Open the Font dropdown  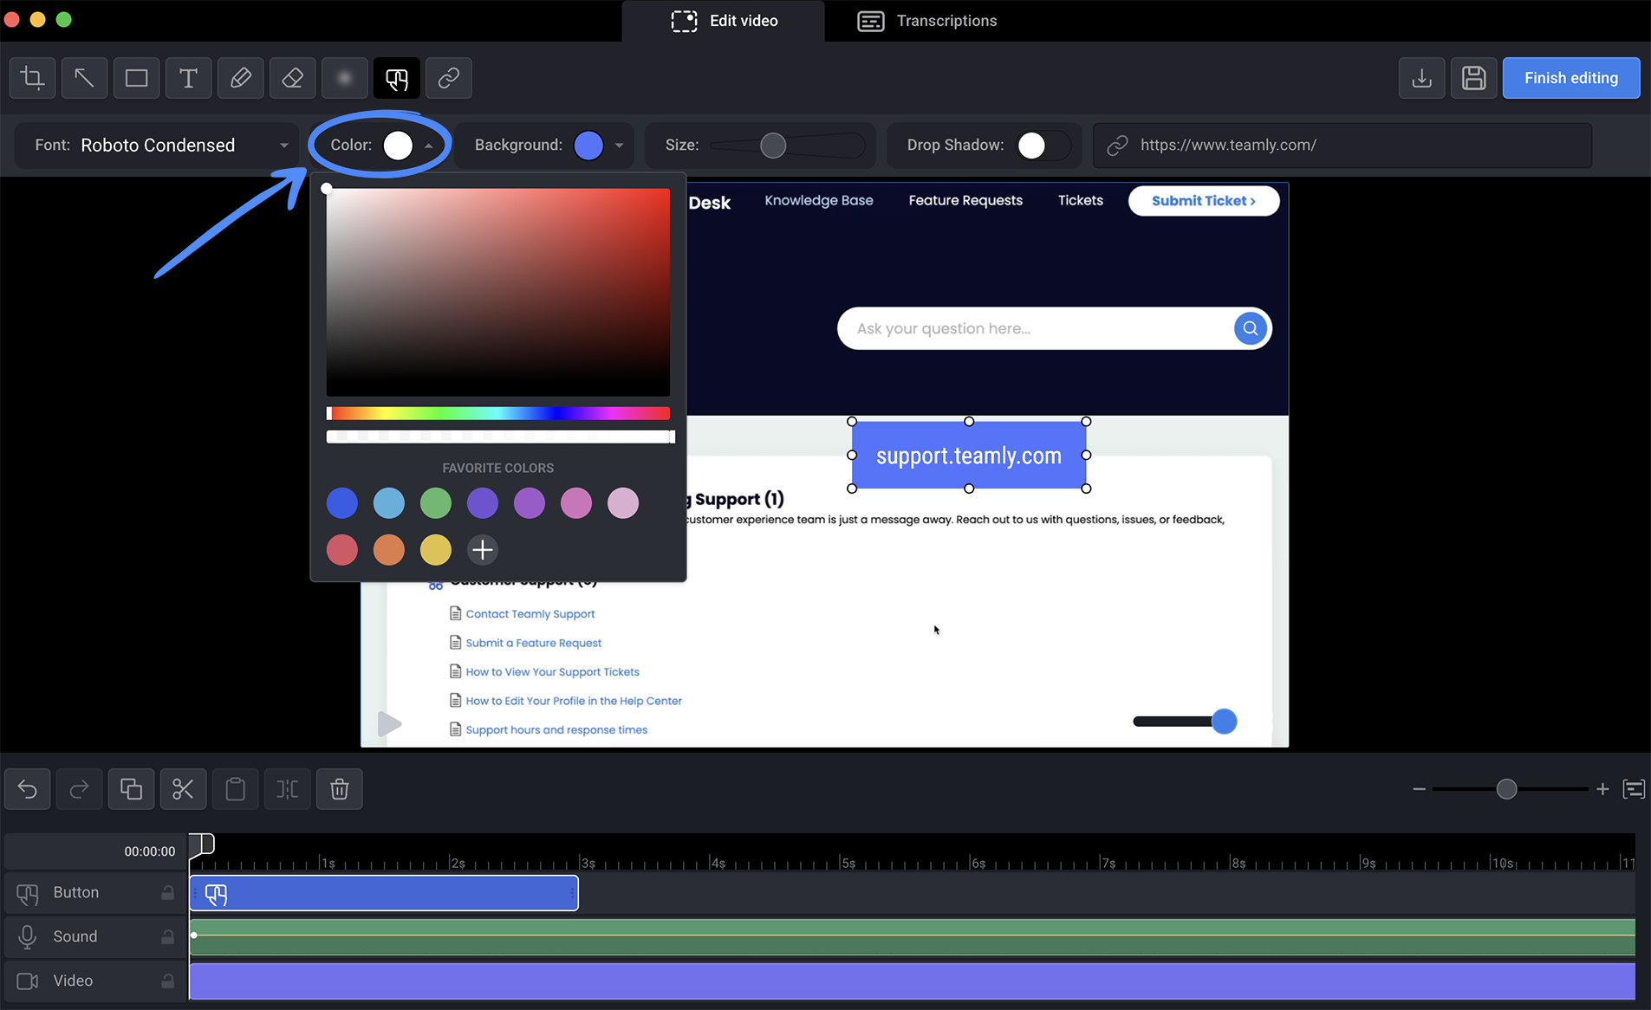158,146
